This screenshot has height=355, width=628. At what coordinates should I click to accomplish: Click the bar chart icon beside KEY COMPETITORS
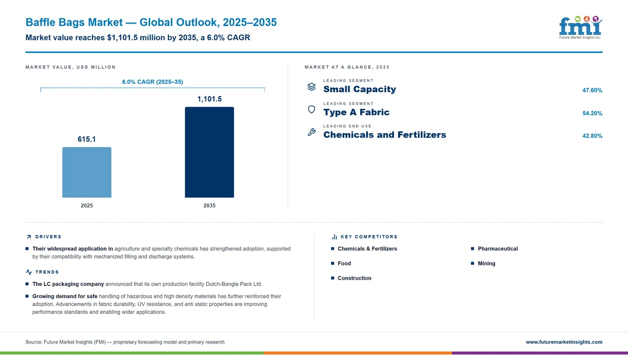[334, 237]
